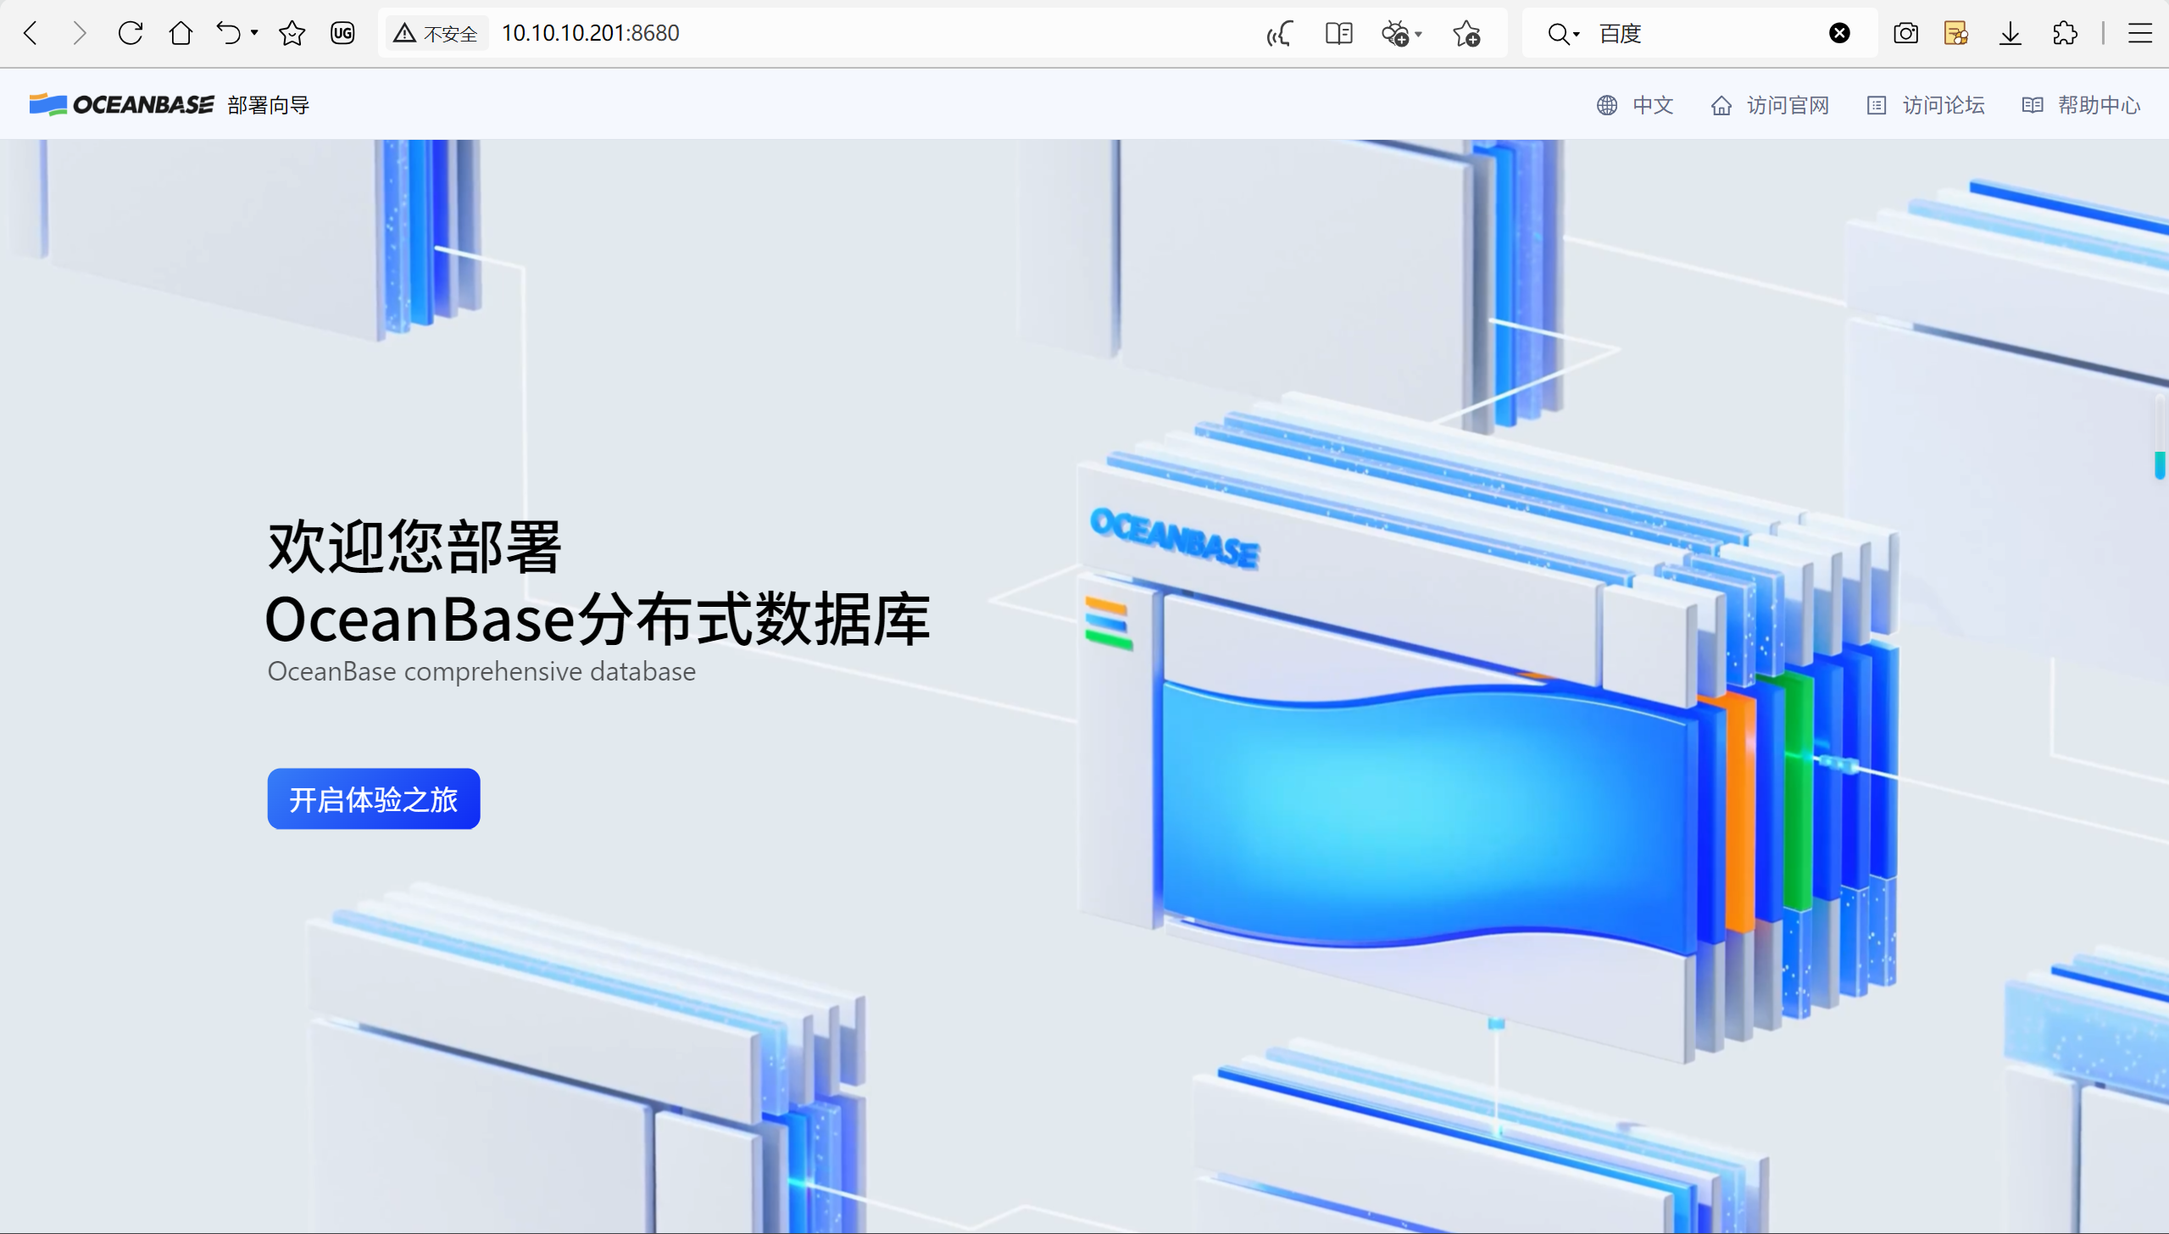Clear the 百度 search box with X
Screen dimensions: 2169x1234
[x=1839, y=33]
